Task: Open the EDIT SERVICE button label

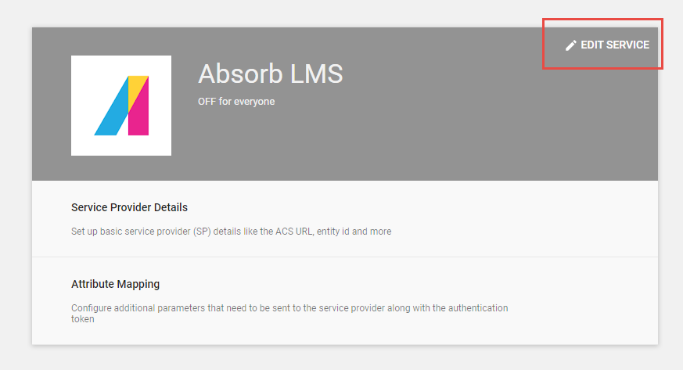Action: (x=615, y=45)
